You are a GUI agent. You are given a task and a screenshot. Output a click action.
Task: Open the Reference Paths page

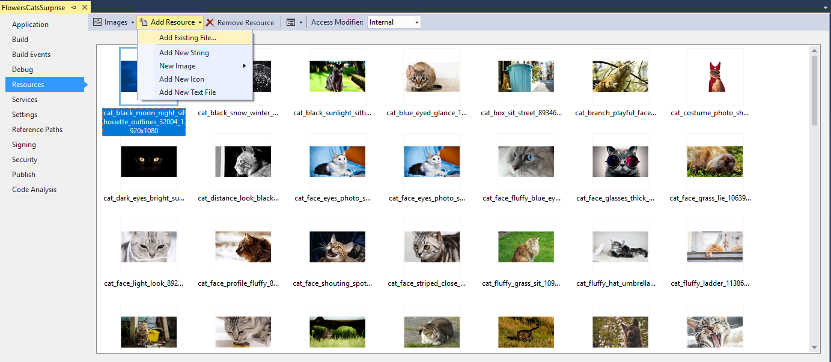(x=37, y=130)
